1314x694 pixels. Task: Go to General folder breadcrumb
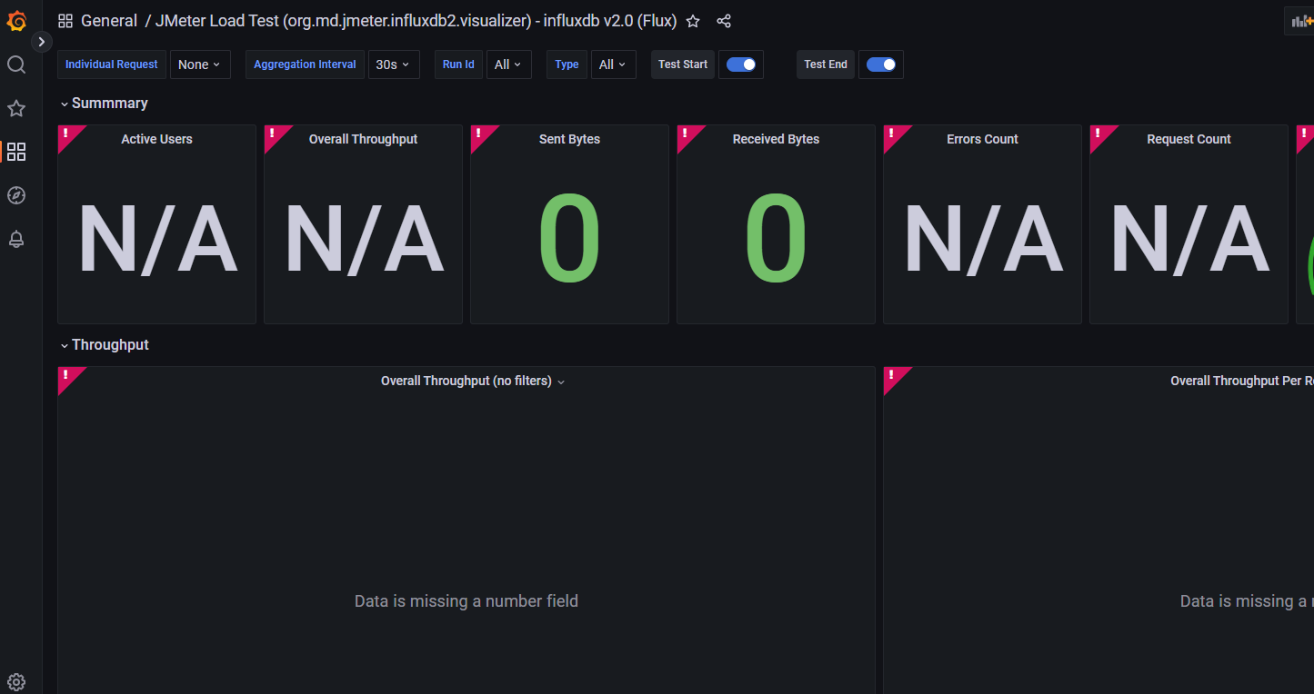coord(109,21)
